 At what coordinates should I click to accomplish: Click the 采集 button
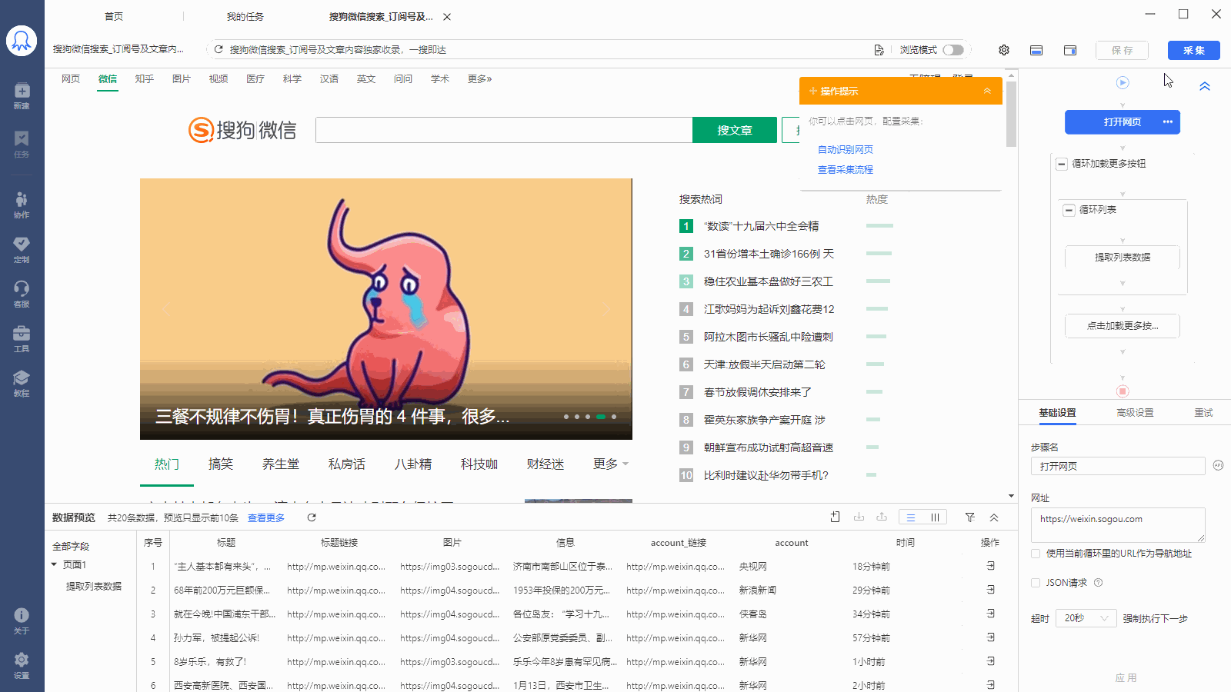pyautogui.click(x=1194, y=50)
